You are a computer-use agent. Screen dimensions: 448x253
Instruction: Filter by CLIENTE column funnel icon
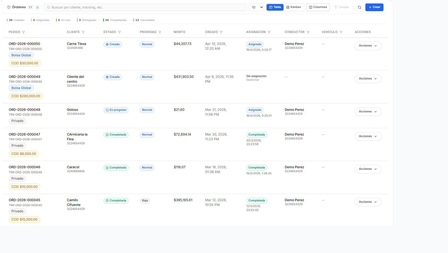[83, 32]
